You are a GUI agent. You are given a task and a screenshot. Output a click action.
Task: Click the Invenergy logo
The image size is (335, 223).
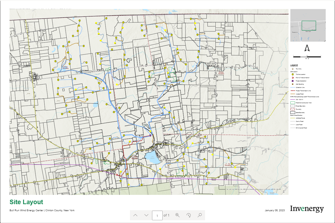(x=307, y=209)
